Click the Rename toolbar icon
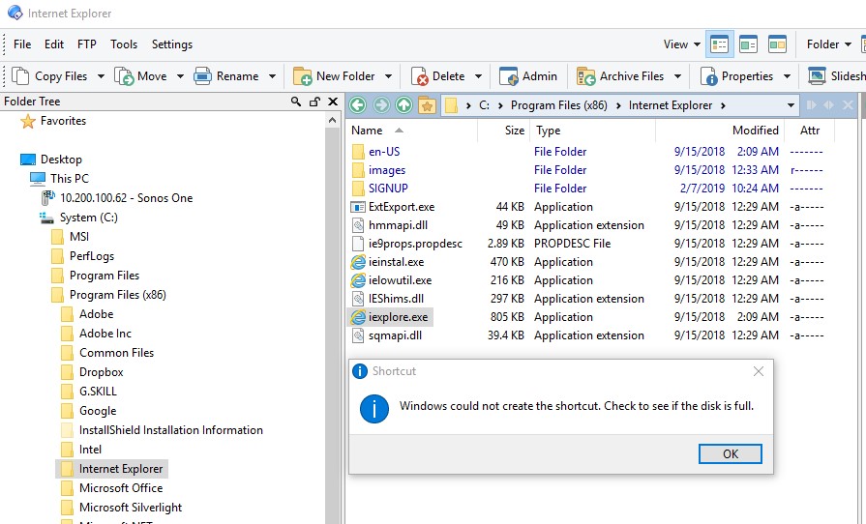Image resolution: width=866 pixels, height=524 pixels. [202, 76]
